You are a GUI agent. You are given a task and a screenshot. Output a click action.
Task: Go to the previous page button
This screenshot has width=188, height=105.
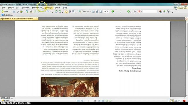click(x=82, y=101)
